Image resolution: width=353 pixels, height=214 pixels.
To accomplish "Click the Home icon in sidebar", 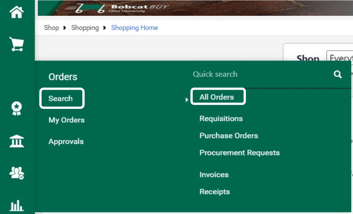I will pos(17,12).
